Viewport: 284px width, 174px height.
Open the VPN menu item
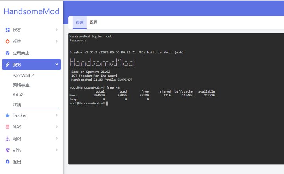tap(32, 150)
